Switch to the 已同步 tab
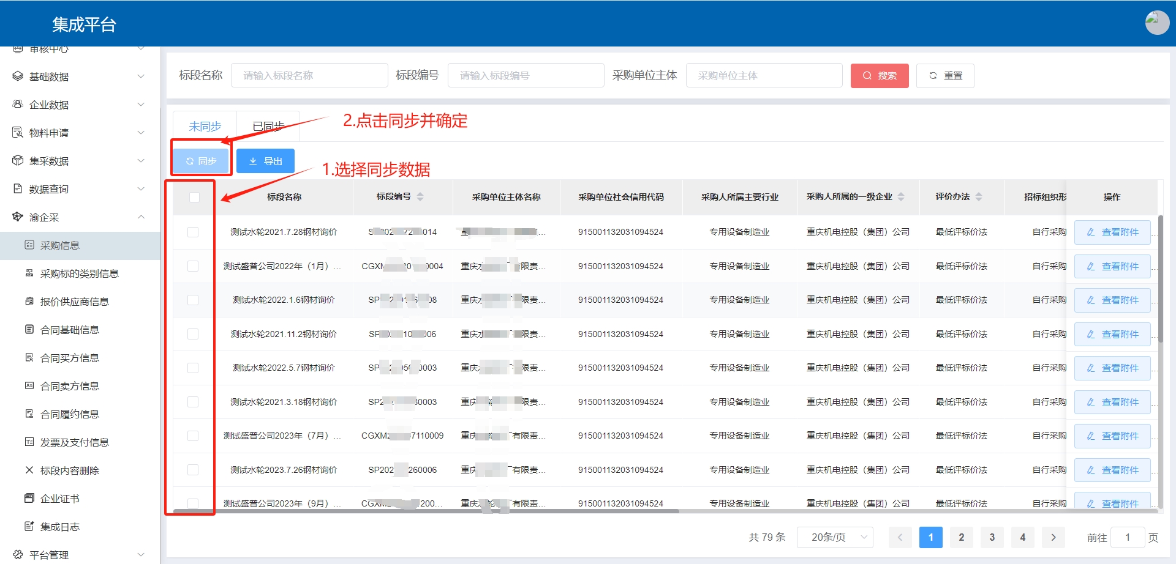The image size is (1176, 564). [268, 127]
